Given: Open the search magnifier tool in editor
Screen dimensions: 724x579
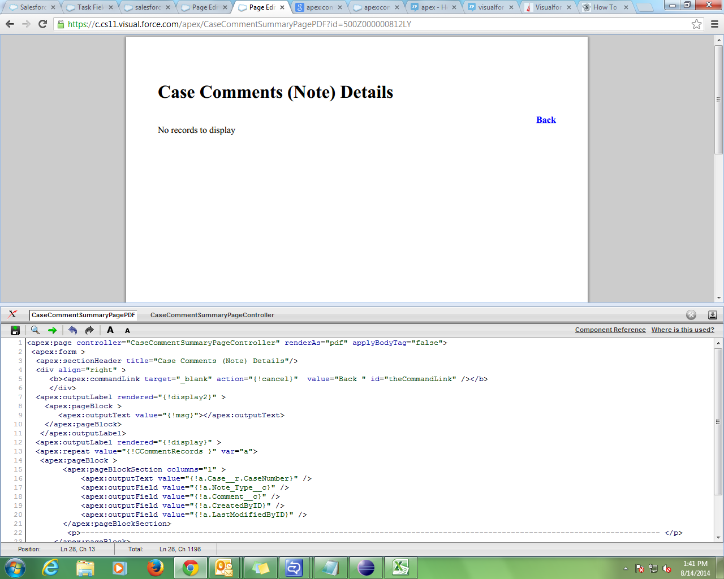Looking at the screenshot, I should 35,330.
